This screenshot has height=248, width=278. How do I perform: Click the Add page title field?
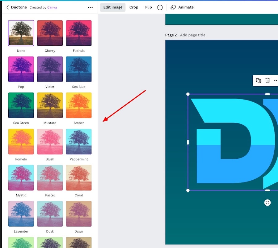tap(192, 35)
